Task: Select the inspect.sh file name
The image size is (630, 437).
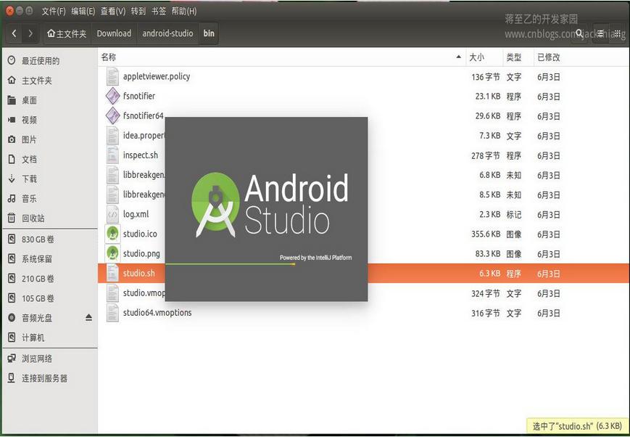Action: point(141,155)
